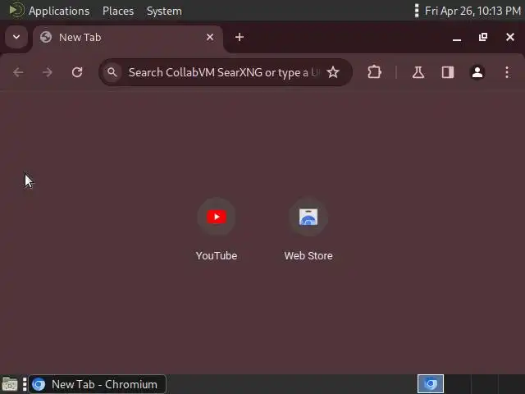Open the System menu

coord(164,11)
